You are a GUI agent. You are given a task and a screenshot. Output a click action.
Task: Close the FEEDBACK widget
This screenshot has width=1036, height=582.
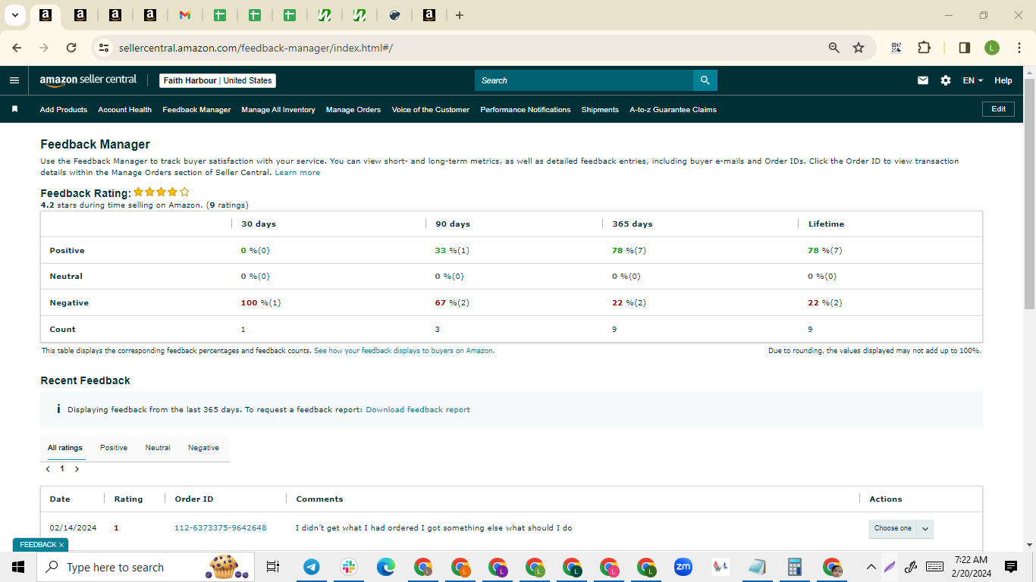click(61, 545)
